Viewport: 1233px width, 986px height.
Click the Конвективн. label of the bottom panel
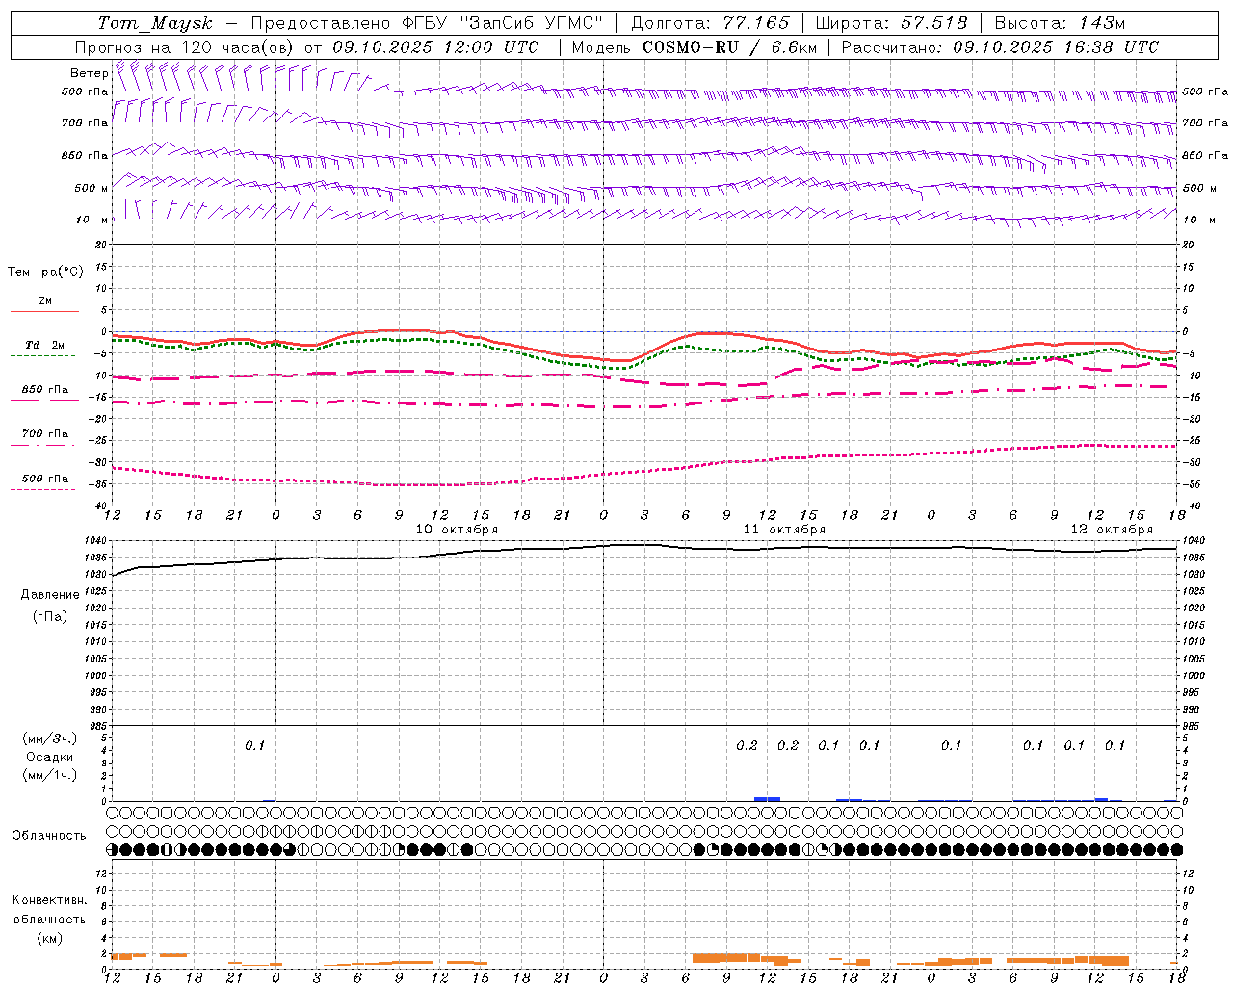[x=50, y=900]
